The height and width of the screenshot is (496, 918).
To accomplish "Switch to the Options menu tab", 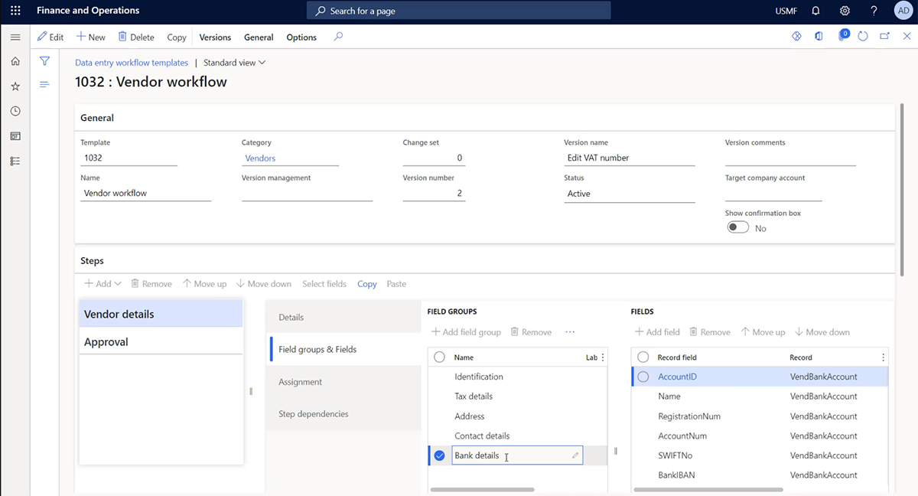I will [301, 37].
